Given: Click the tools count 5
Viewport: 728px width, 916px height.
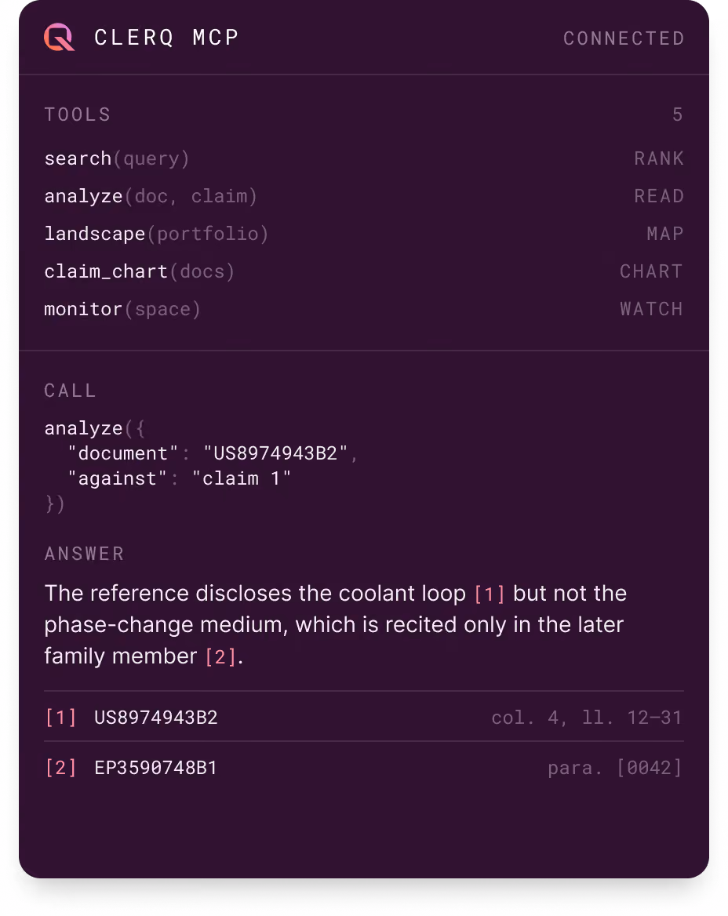Looking at the screenshot, I should 678,114.
